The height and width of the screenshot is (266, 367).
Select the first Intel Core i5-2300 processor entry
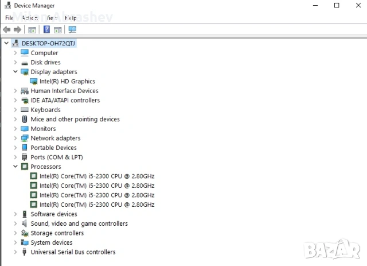[96, 176]
